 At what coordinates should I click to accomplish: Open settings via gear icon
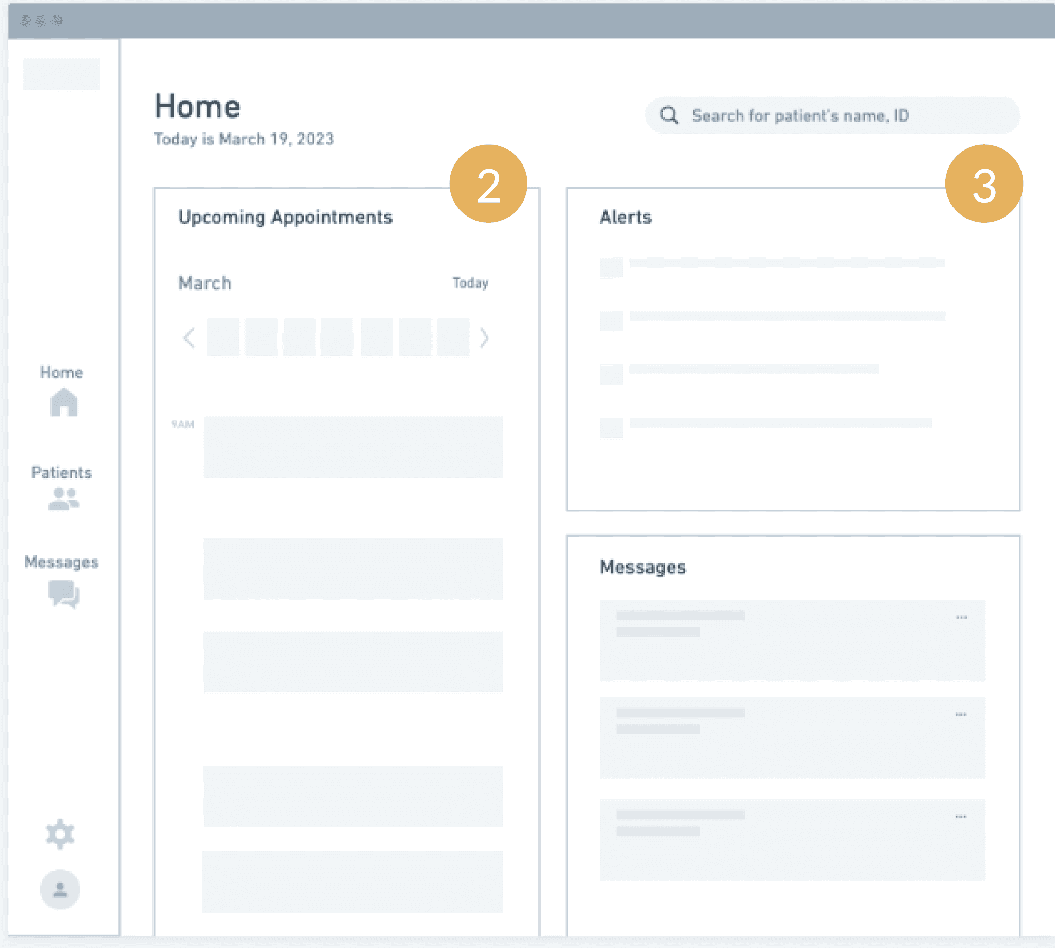point(60,834)
